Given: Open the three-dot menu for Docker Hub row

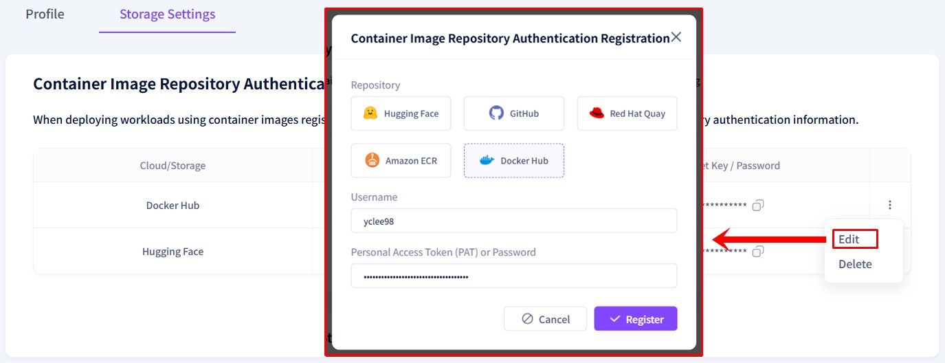Looking at the screenshot, I should [890, 205].
